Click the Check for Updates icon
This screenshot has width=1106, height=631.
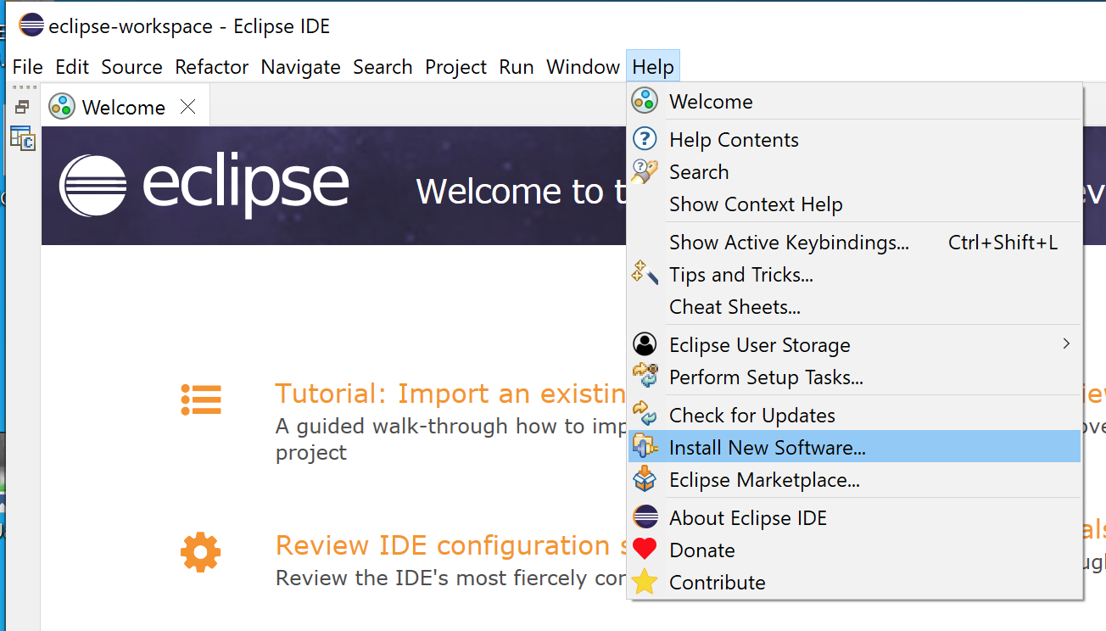(x=645, y=415)
